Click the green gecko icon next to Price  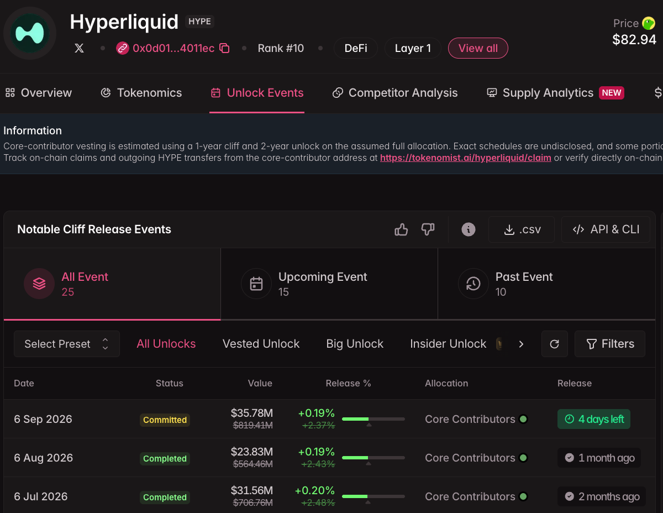pos(649,23)
